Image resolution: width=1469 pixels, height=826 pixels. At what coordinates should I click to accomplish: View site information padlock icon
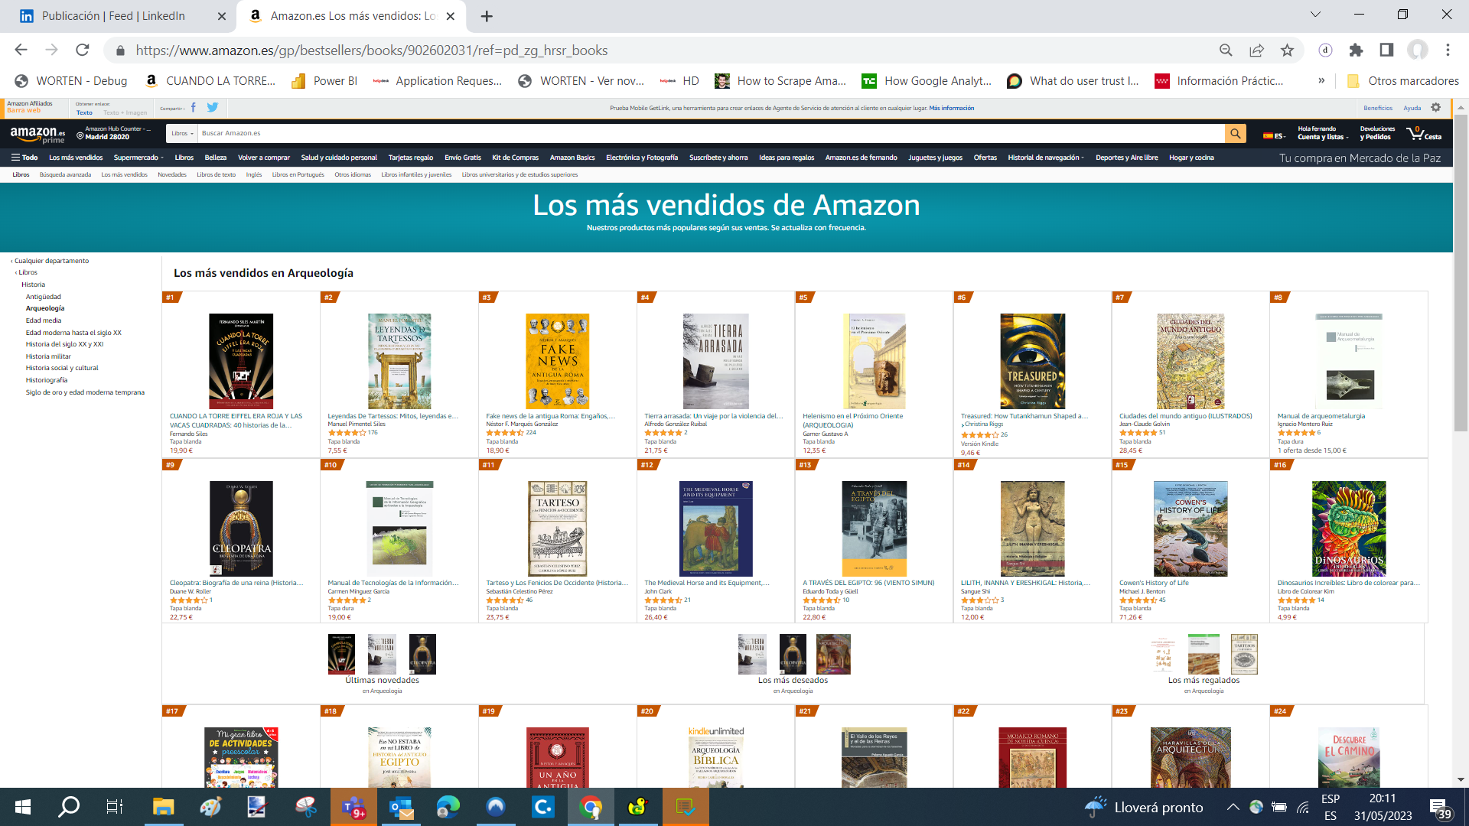point(120,51)
